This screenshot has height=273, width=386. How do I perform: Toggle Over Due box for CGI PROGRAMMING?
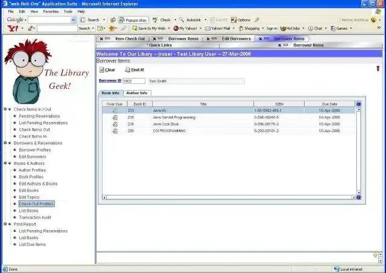115,131
